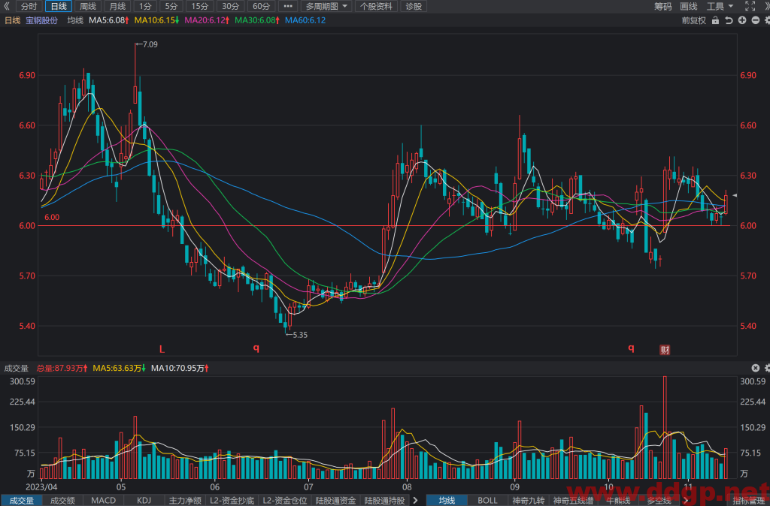
Task: Click volume MA10:70.95万 label
Action: [x=180, y=368]
